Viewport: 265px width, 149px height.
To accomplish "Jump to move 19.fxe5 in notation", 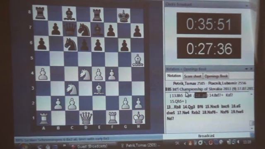I will [237, 112].
